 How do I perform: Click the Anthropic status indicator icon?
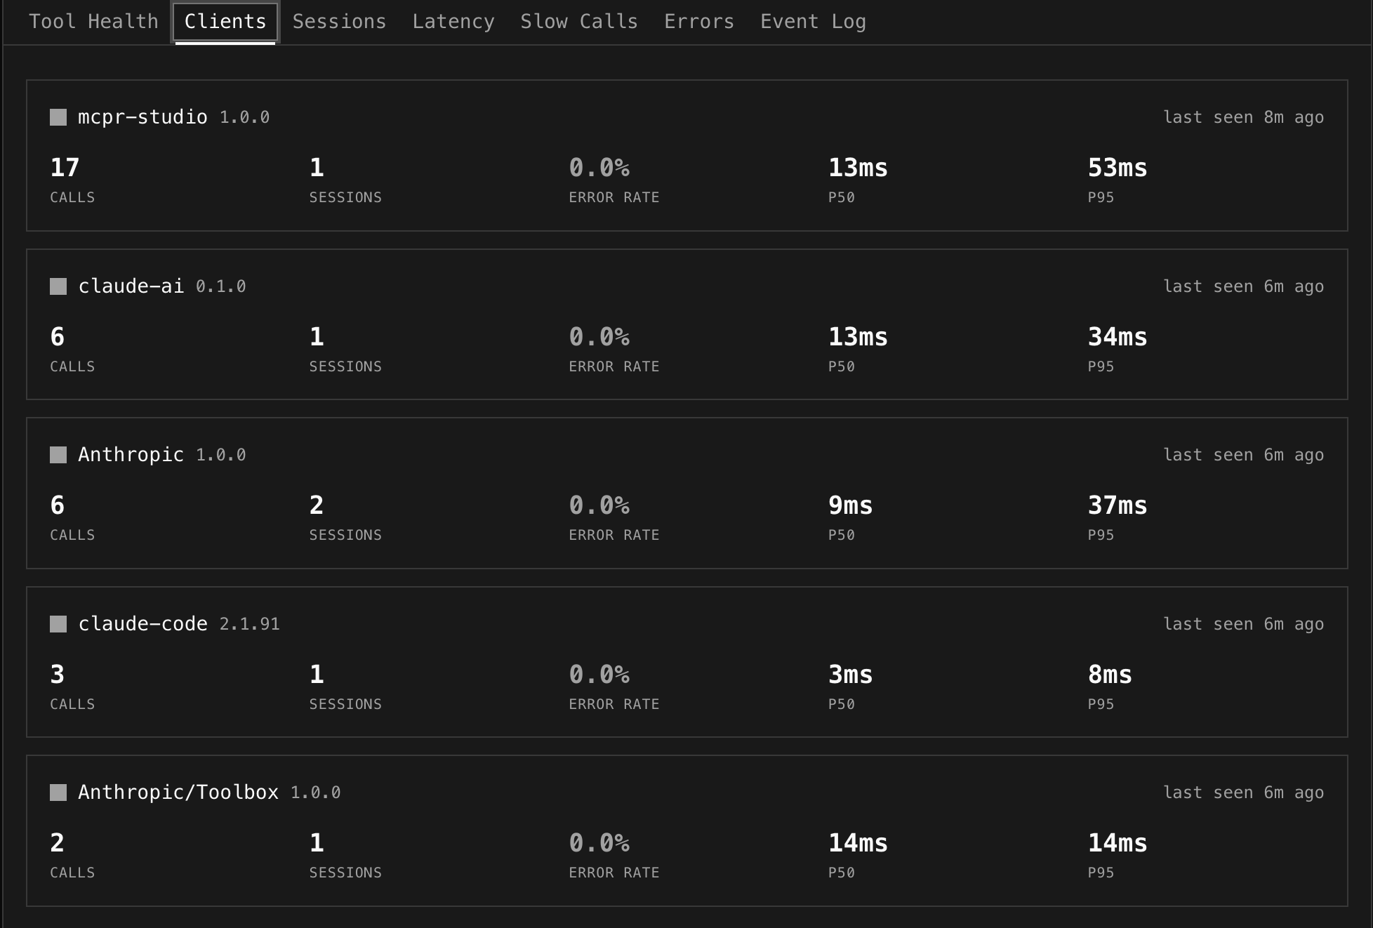[x=58, y=454]
